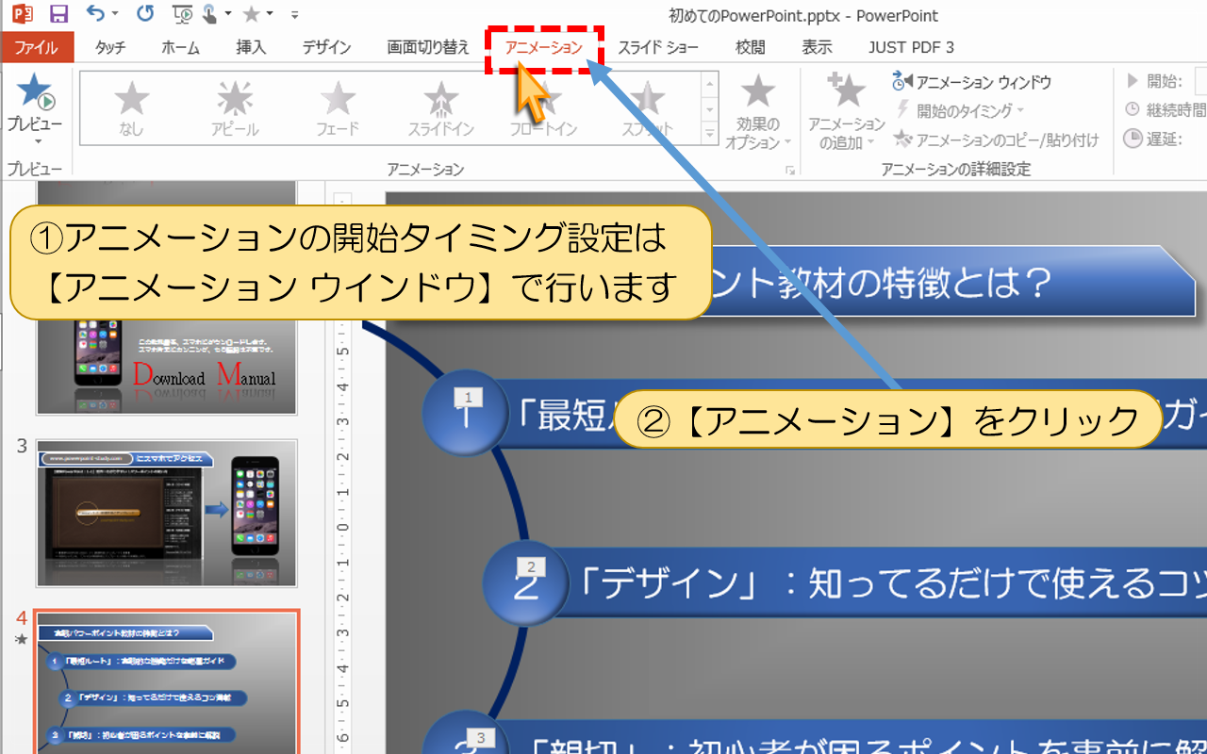Open アニメーション group dialog launcher
The height and width of the screenshot is (754, 1207).
pos(789,170)
